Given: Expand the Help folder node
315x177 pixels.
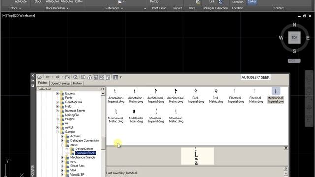Looking at the screenshot, I should coord(57,106).
